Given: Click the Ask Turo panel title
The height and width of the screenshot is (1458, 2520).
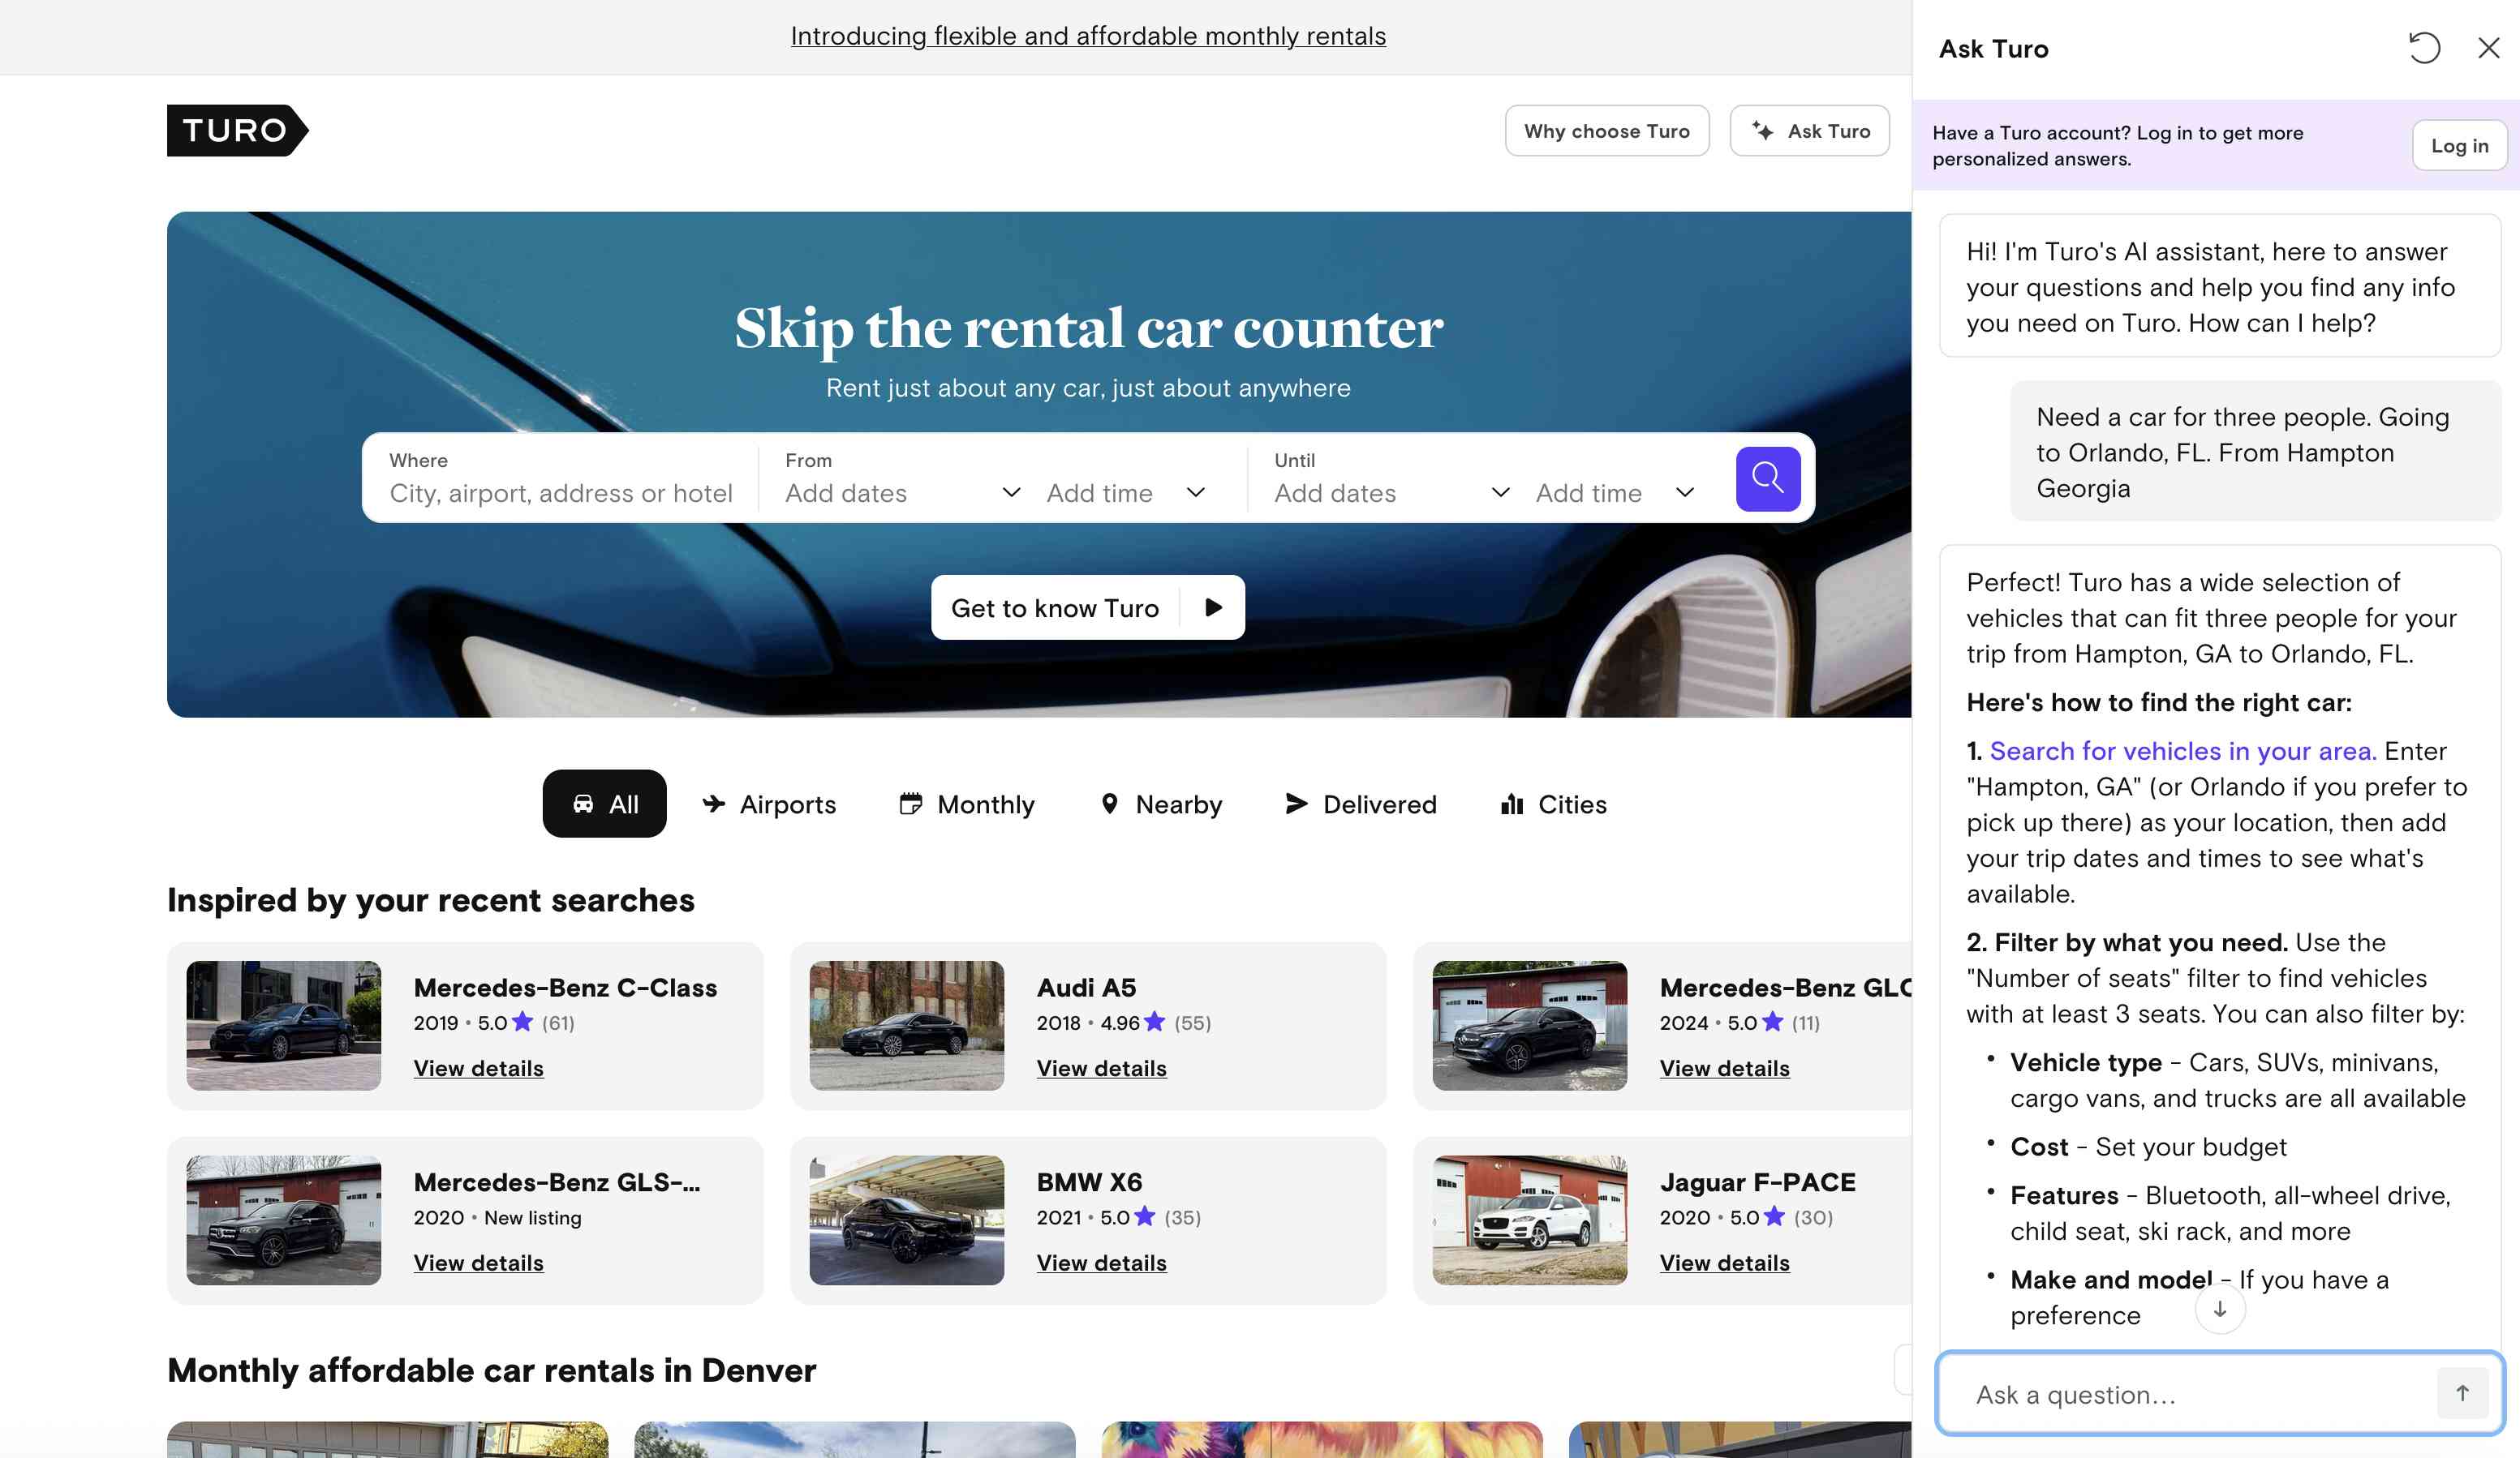Looking at the screenshot, I should pyautogui.click(x=1994, y=48).
